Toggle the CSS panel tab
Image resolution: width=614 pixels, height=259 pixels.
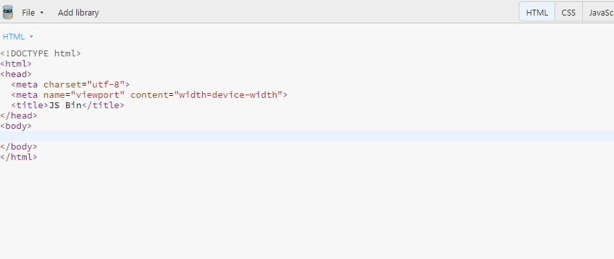point(569,12)
